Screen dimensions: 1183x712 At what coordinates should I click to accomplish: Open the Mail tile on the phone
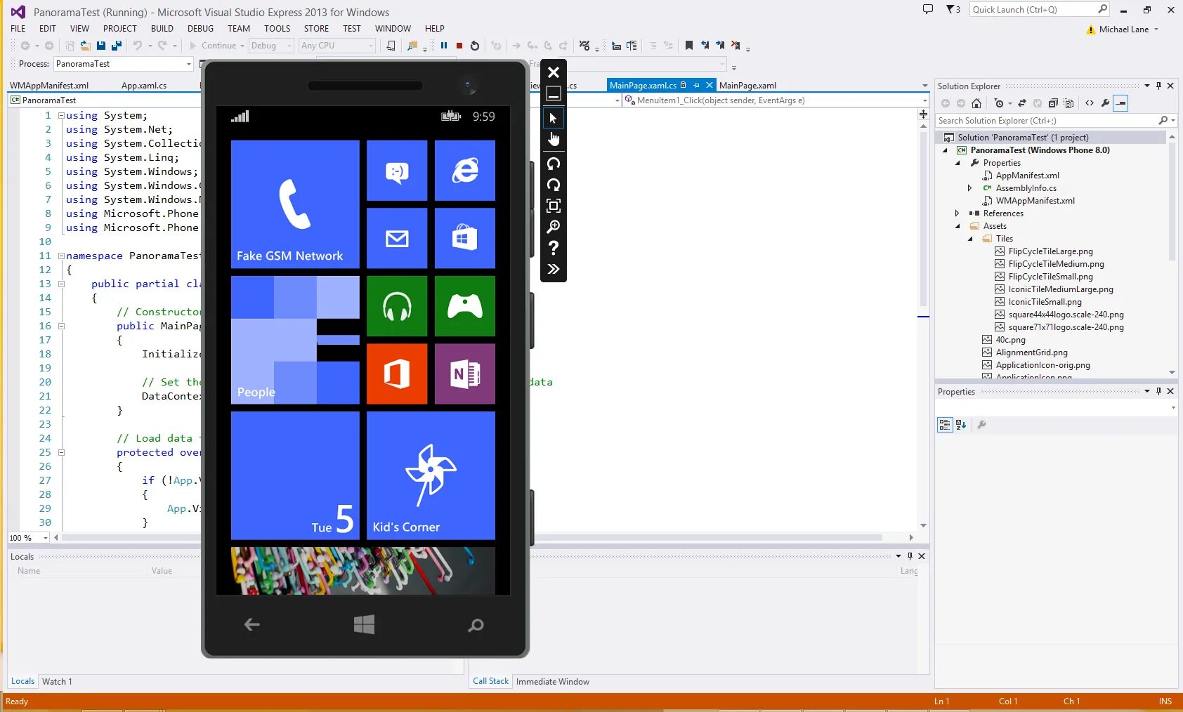point(397,239)
